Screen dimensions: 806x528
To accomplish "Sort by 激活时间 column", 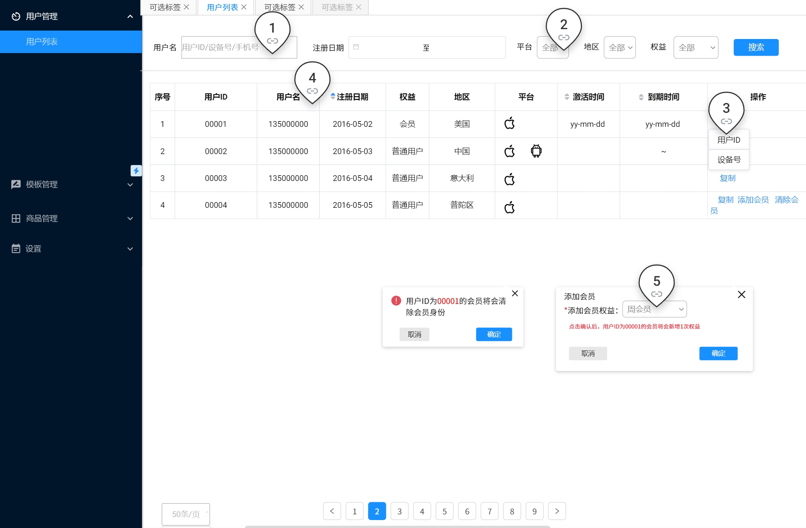I will 567,97.
